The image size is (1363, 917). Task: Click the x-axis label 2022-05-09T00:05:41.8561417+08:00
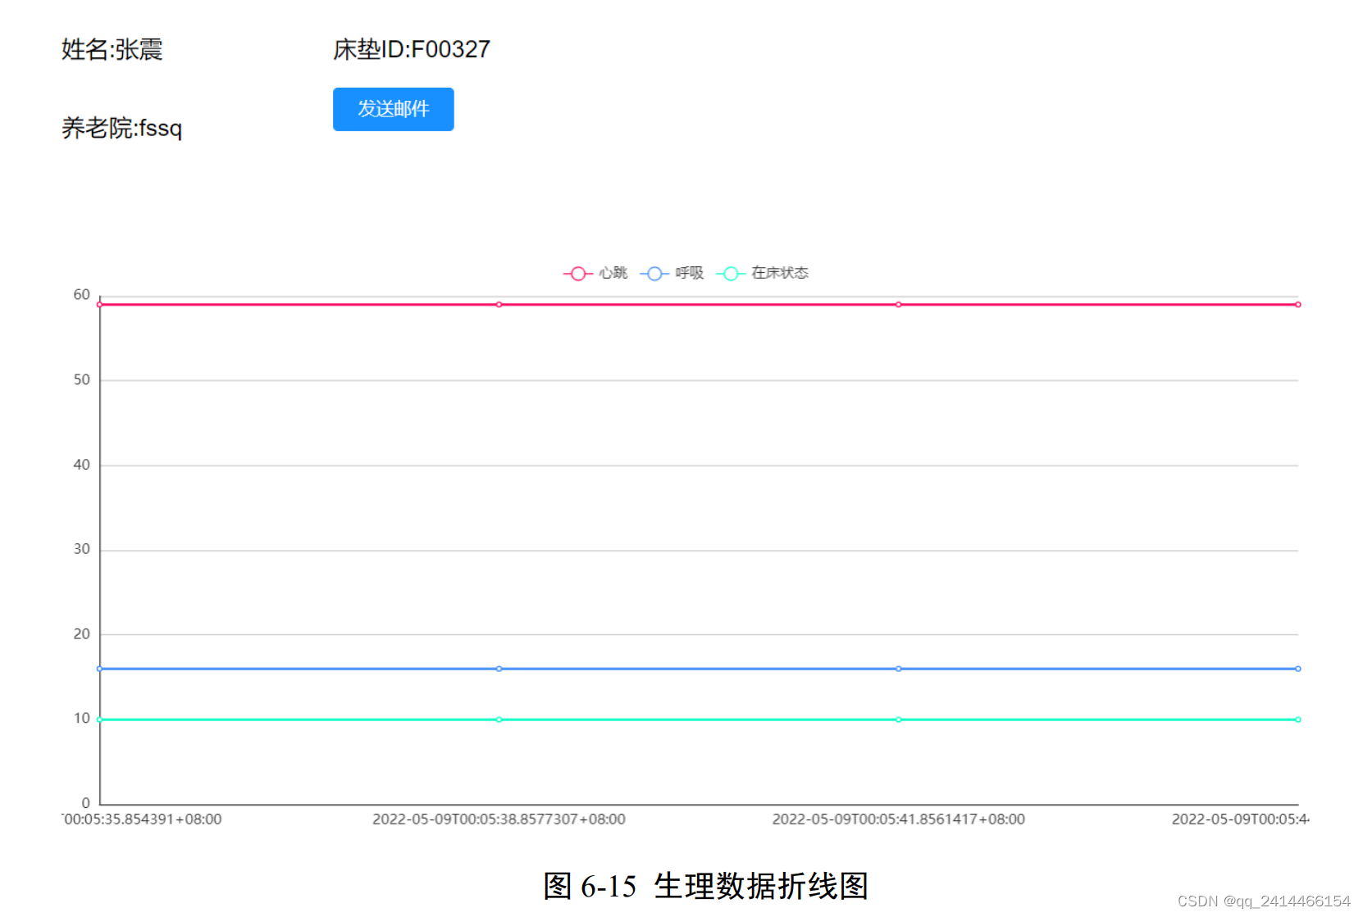pyautogui.click(x=898, y=819)
